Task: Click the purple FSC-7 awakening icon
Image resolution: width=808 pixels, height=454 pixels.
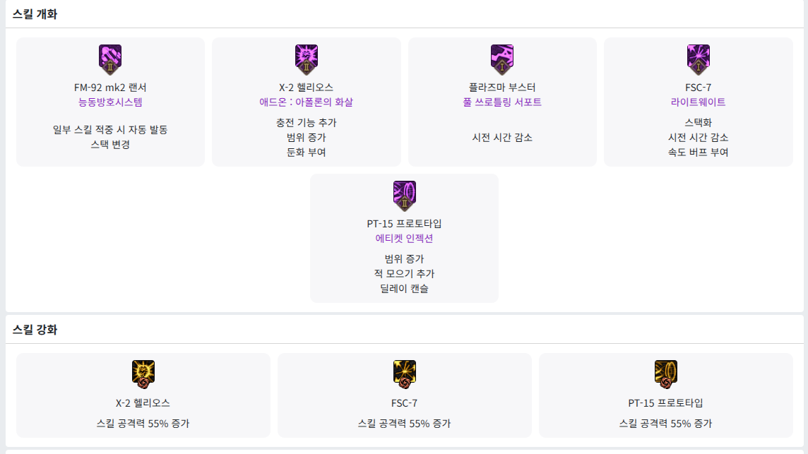Action: [x=699, y=59]
